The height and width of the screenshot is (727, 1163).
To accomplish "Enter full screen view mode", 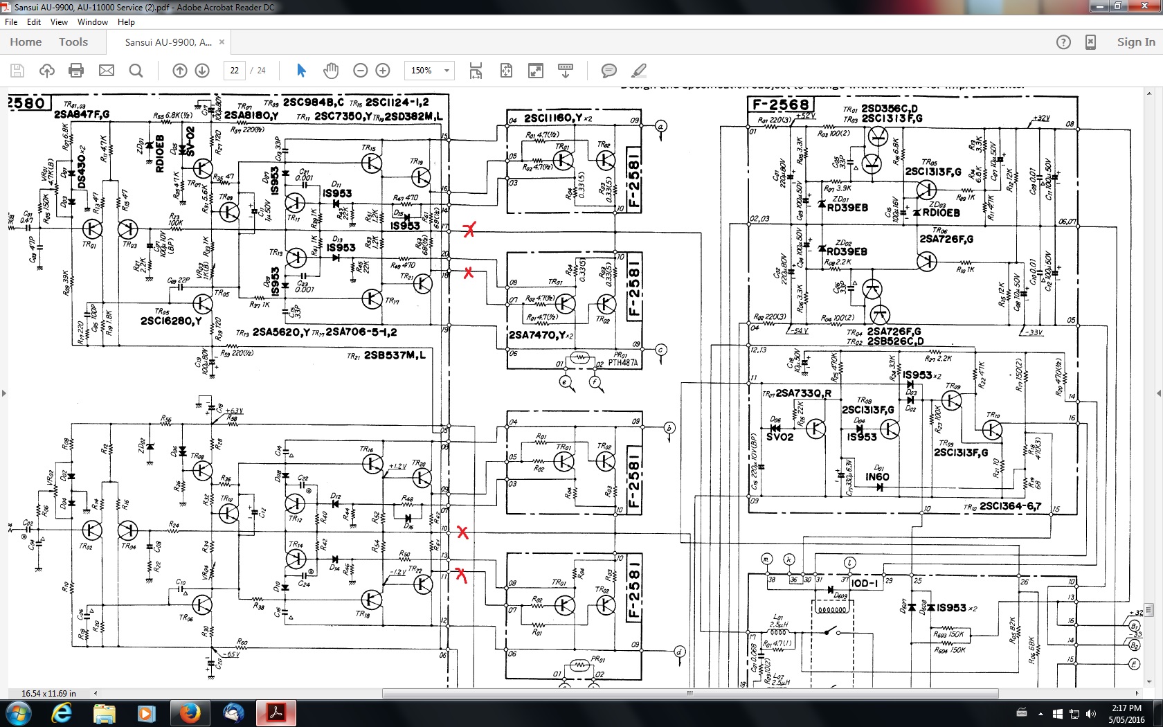I will 536,71.
